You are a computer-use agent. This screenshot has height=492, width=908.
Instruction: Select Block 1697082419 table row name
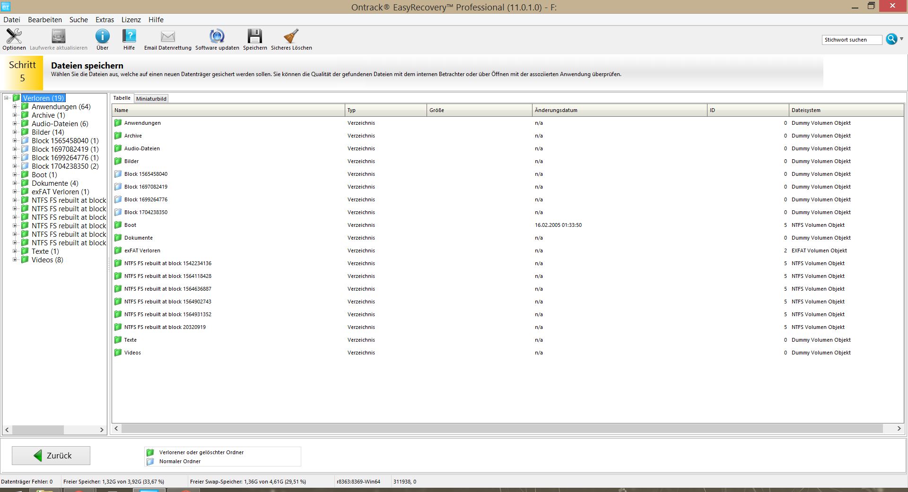tap(146, 187)
